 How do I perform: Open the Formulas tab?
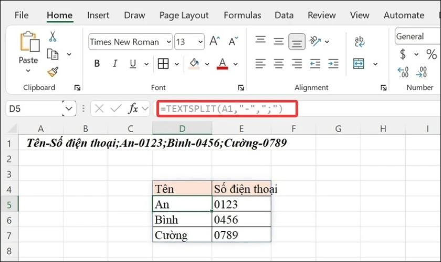(242, 15)
